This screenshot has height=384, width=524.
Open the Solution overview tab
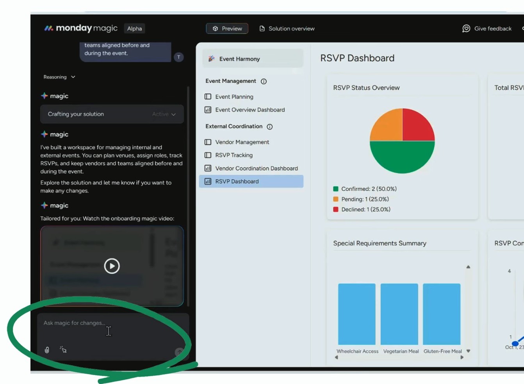pyautogui.click(x=287, y=29)
